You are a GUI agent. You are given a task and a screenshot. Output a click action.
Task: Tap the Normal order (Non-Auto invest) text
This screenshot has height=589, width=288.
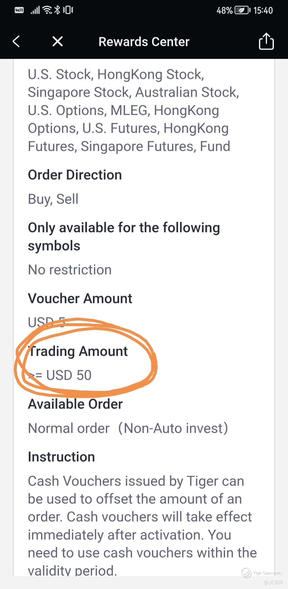click(128, 428)
